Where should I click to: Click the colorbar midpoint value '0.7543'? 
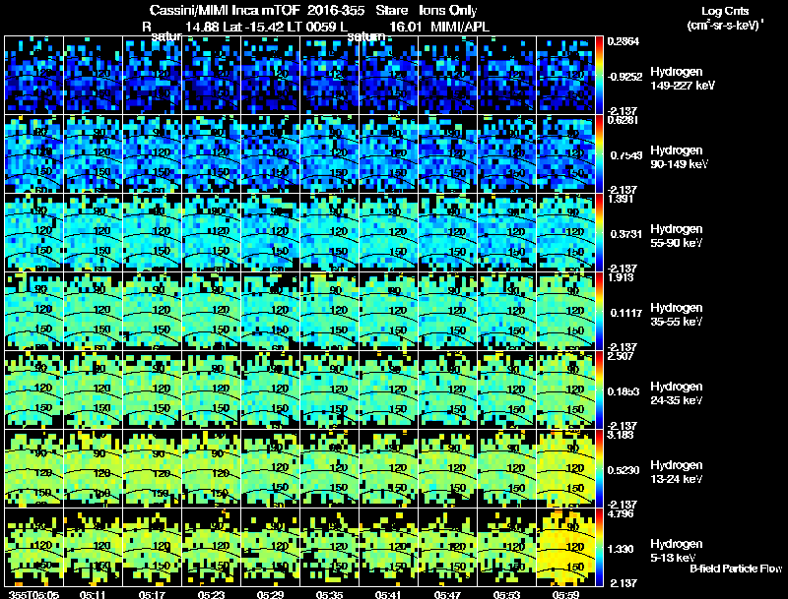pos(626,155)
